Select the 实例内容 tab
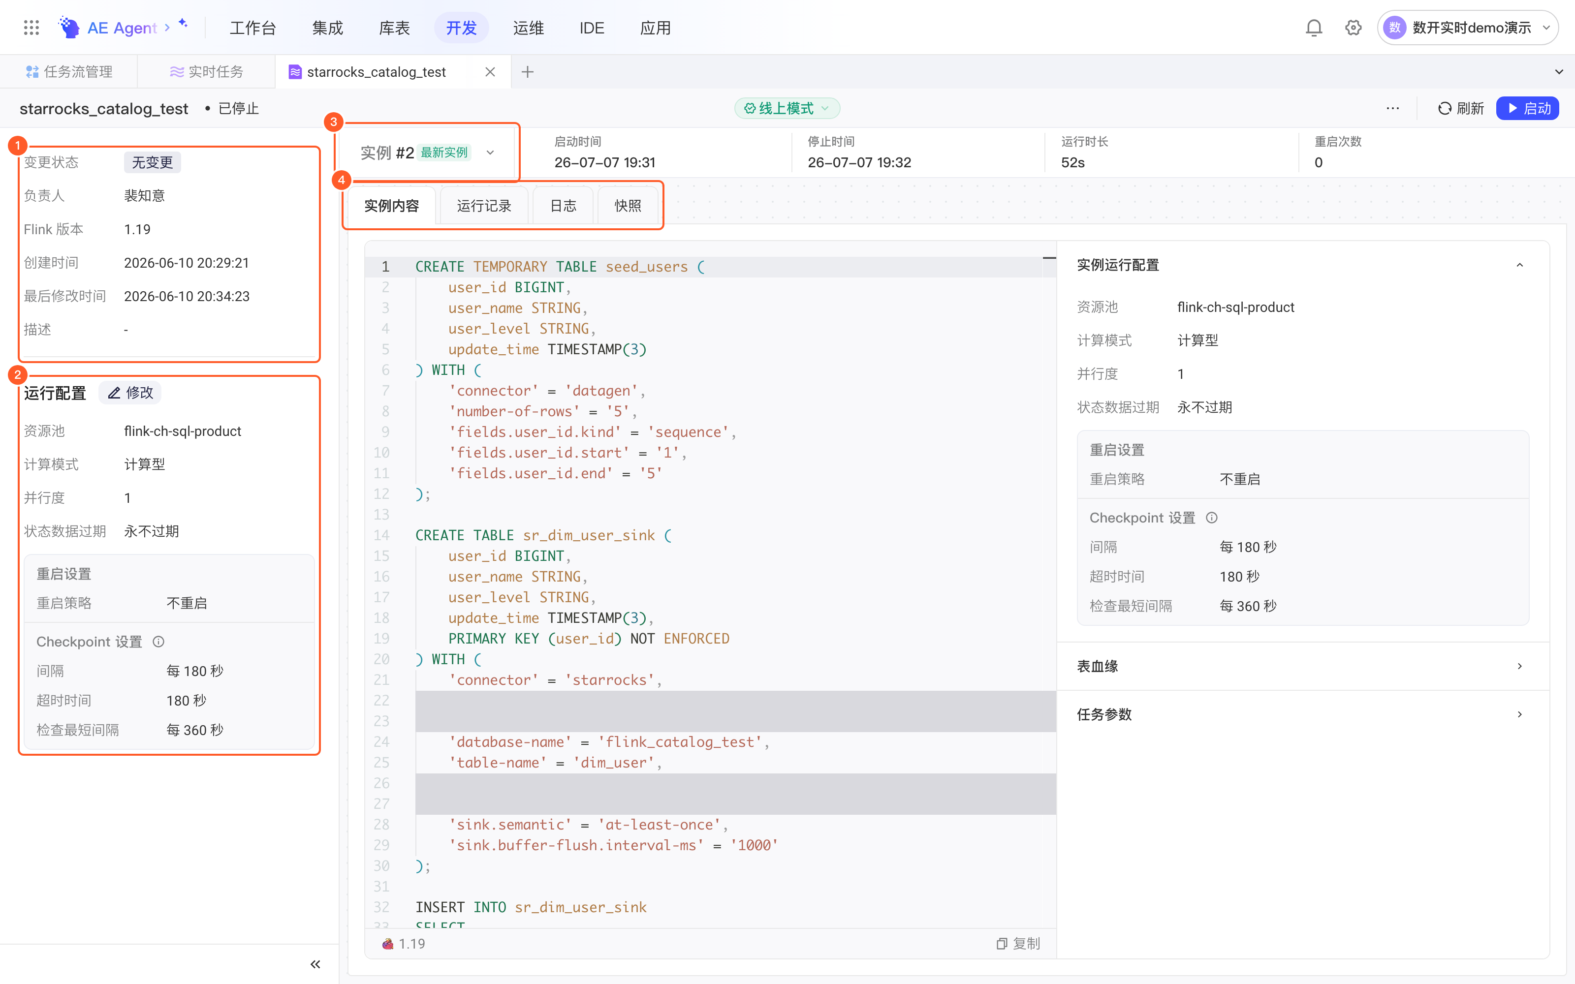 point(391,206)
